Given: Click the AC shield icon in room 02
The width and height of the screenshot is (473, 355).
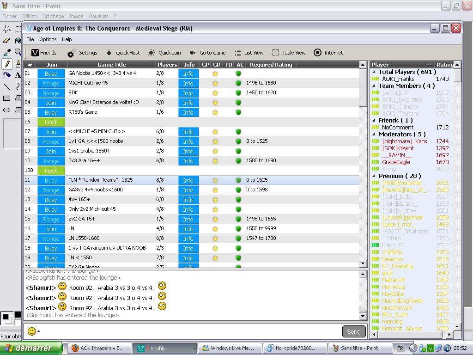Looking at the screenshot, I should 238,83.
